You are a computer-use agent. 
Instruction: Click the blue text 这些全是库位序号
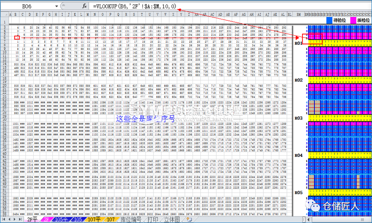pos(145,119)
